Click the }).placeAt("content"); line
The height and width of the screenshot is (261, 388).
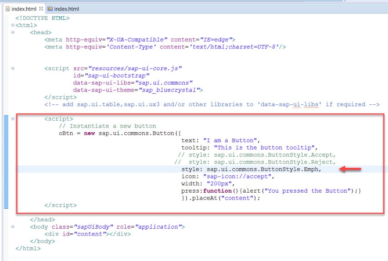221,198
